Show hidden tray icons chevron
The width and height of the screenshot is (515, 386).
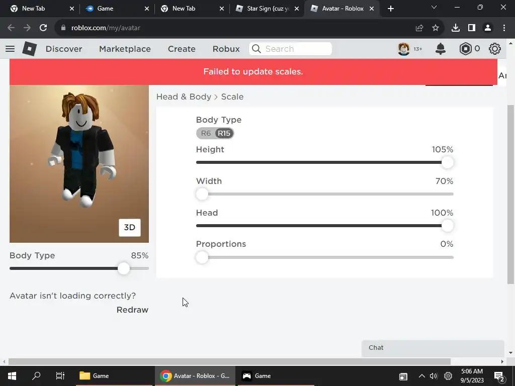(x=422, y=376)
